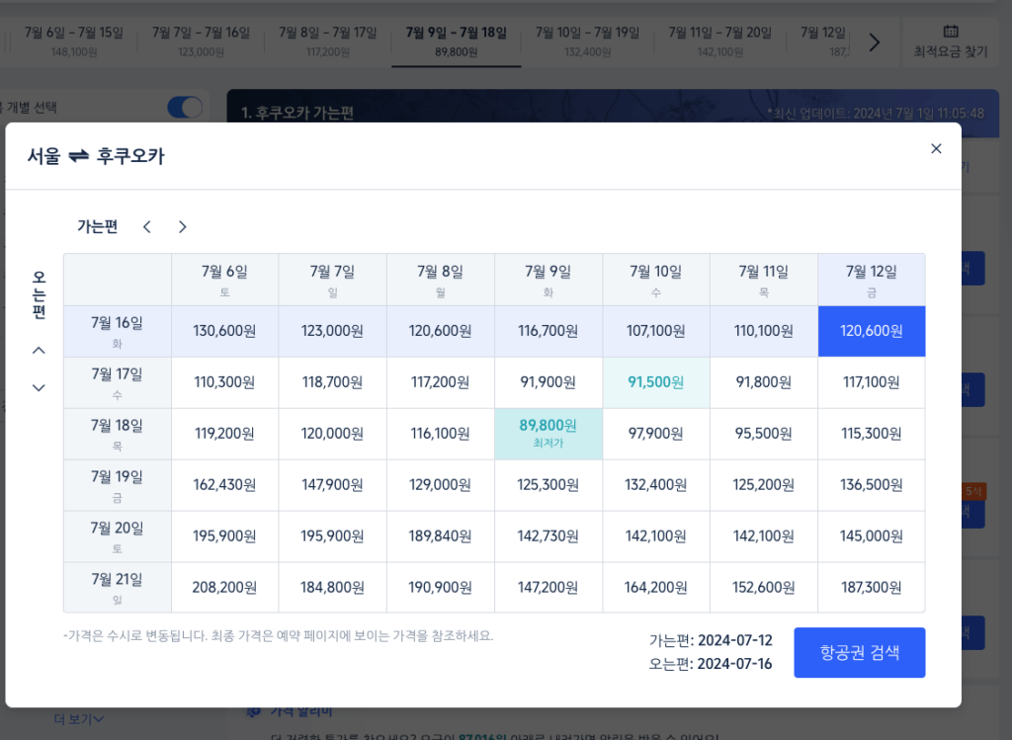Show later departure dates with right chevron
1012x740 pixels.
tap(183, 227)
